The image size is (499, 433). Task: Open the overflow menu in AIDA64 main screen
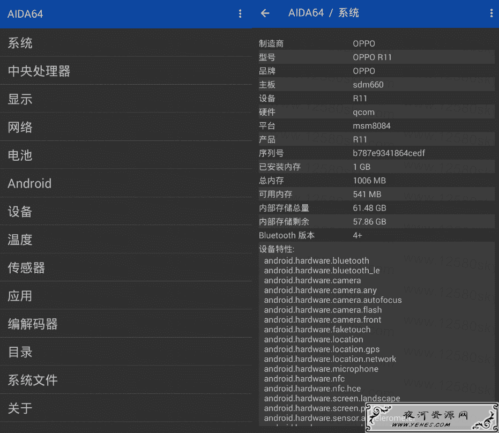(240, 13)
